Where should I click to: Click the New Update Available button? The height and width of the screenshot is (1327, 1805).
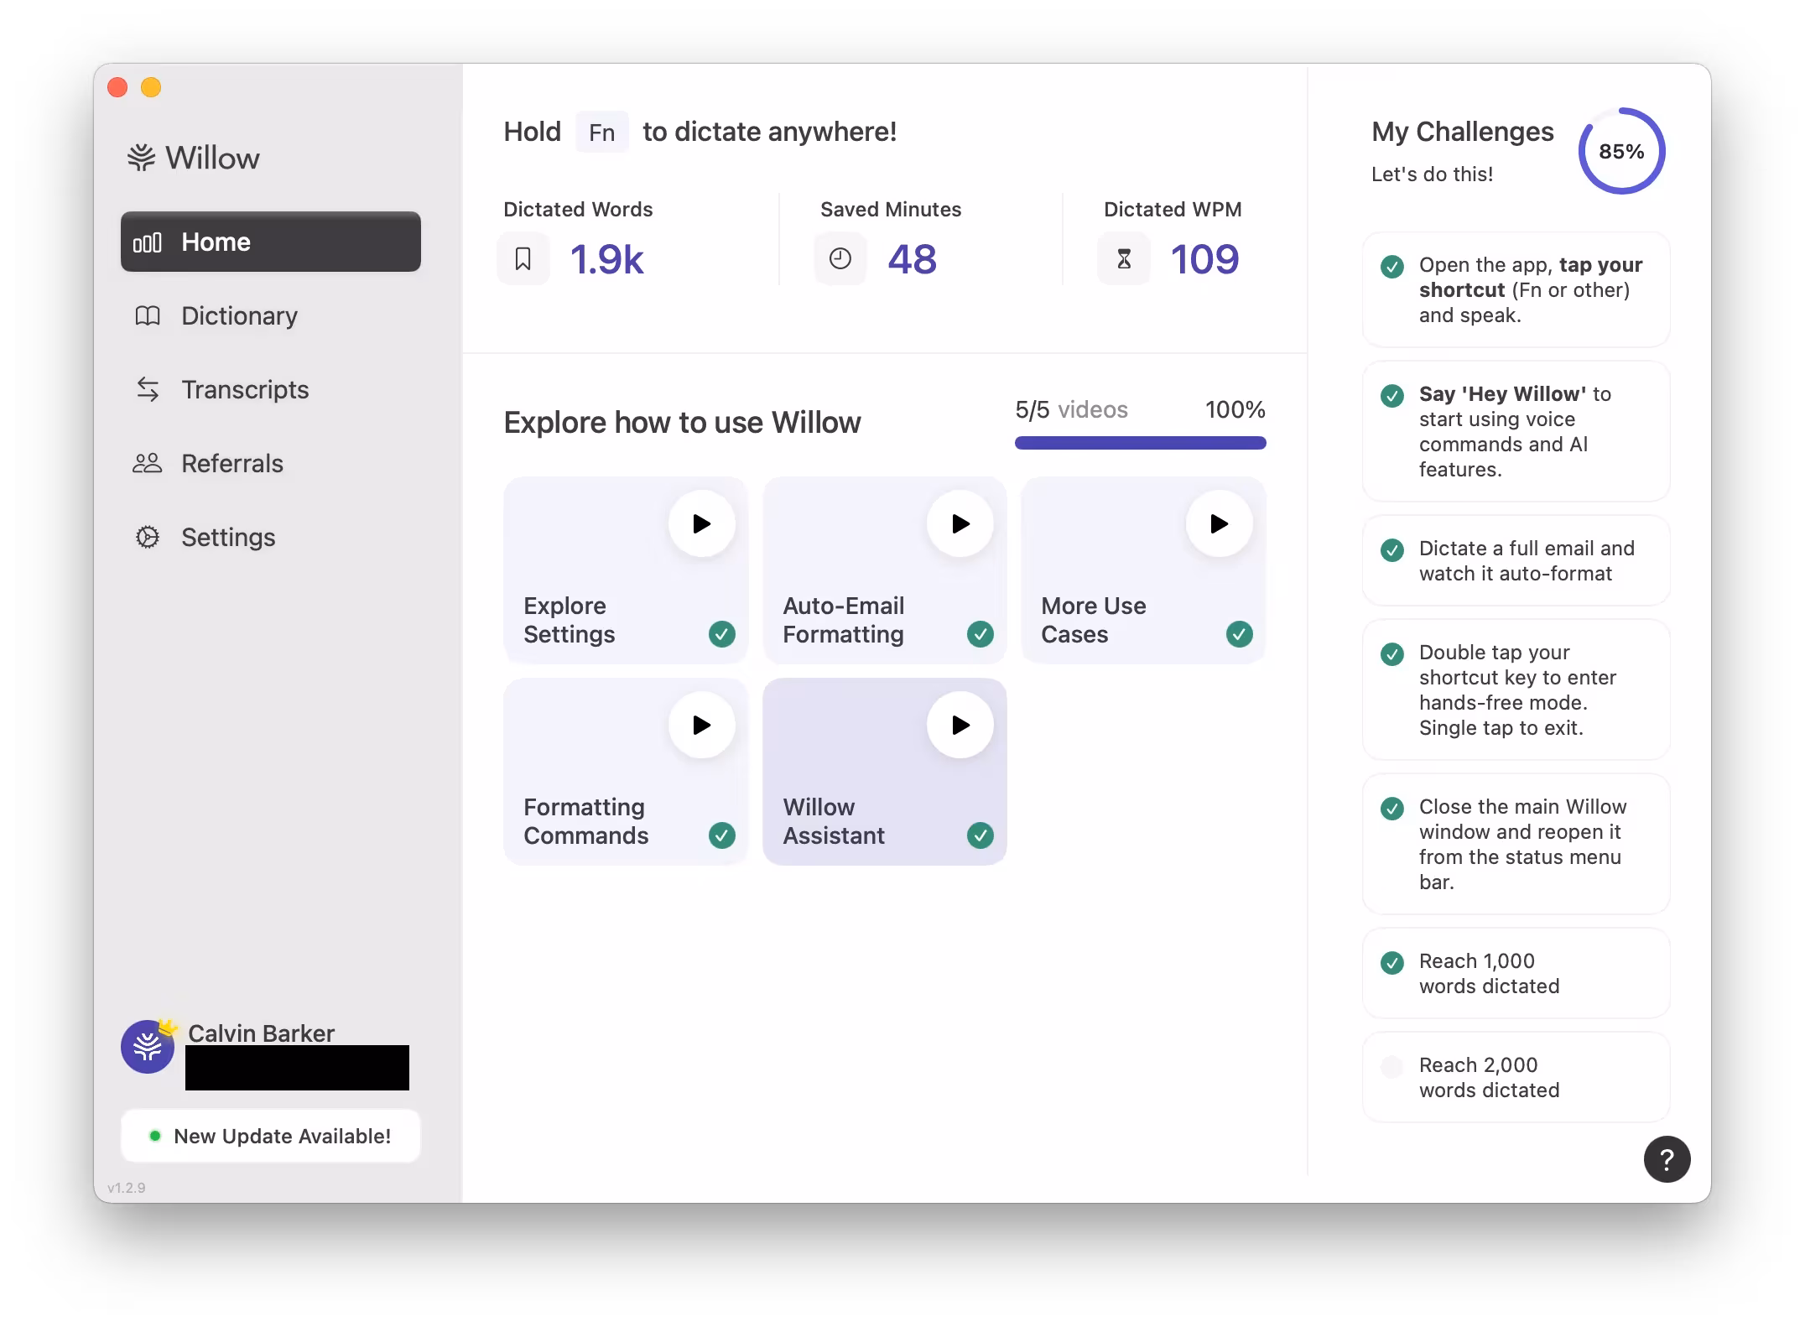[270, 1137]
